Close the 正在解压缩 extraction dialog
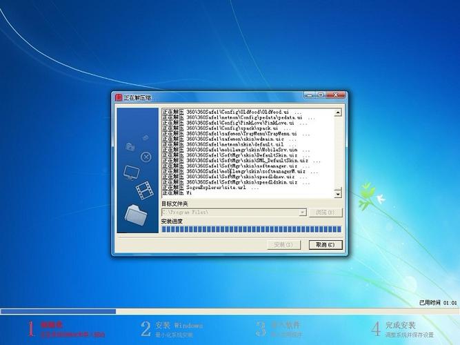Image resolution: width=460 pixels, height=345 pixels. tap(336, 95)
